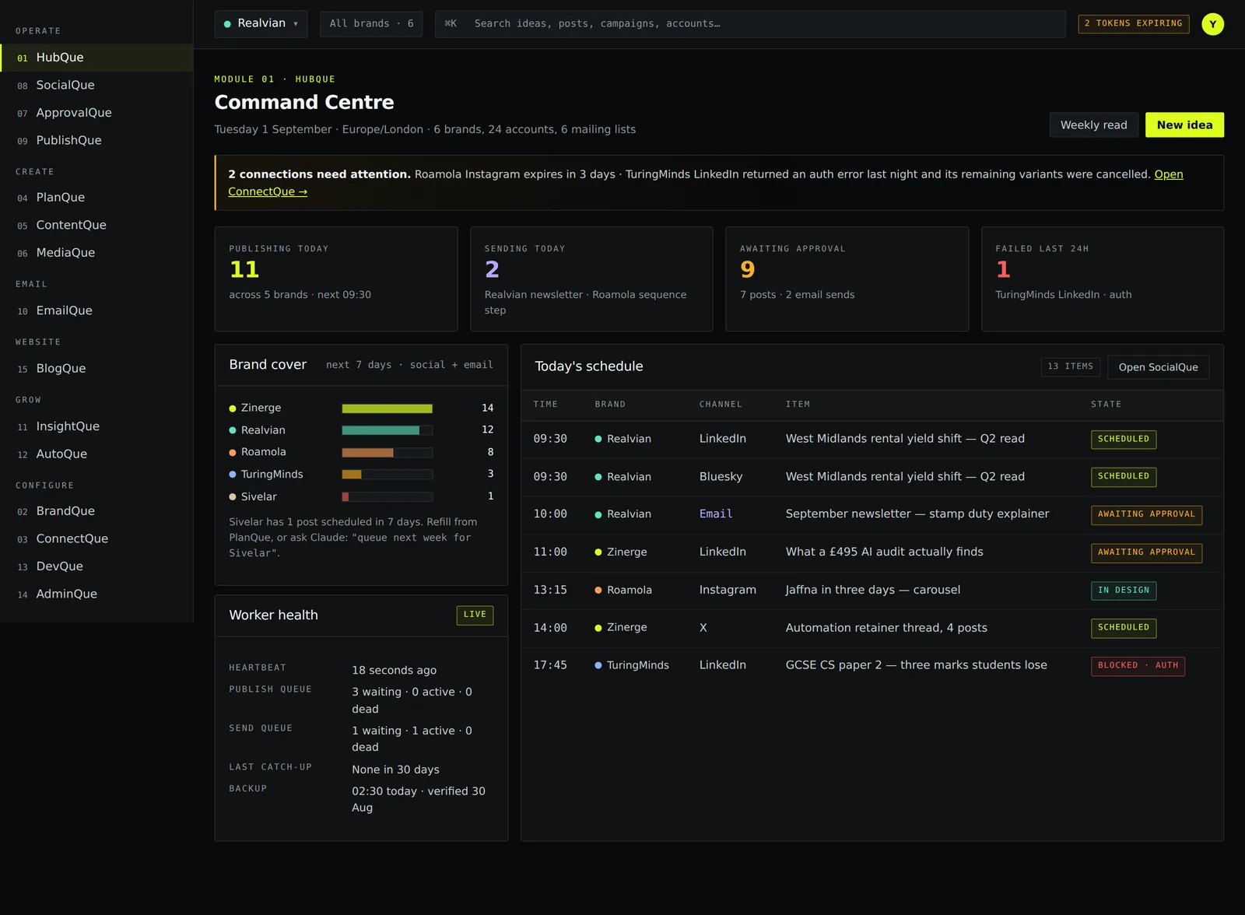The height and width of the screenshot is (915, 1245).
Task: Open the Realvian brand switcher dropdown
Action: pyautogui.click(x=261, y=24)
